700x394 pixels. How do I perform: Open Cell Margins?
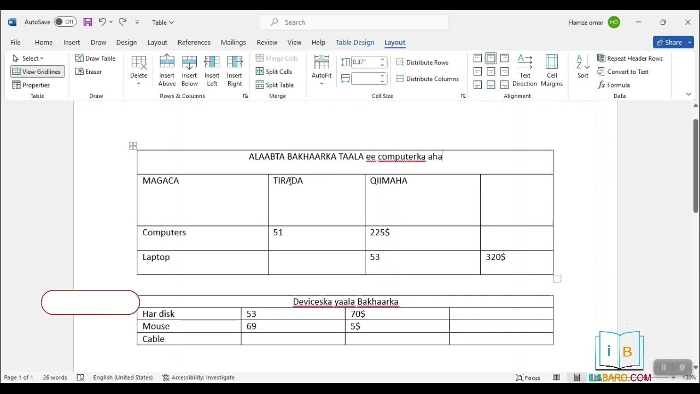(x=552, y=71)
